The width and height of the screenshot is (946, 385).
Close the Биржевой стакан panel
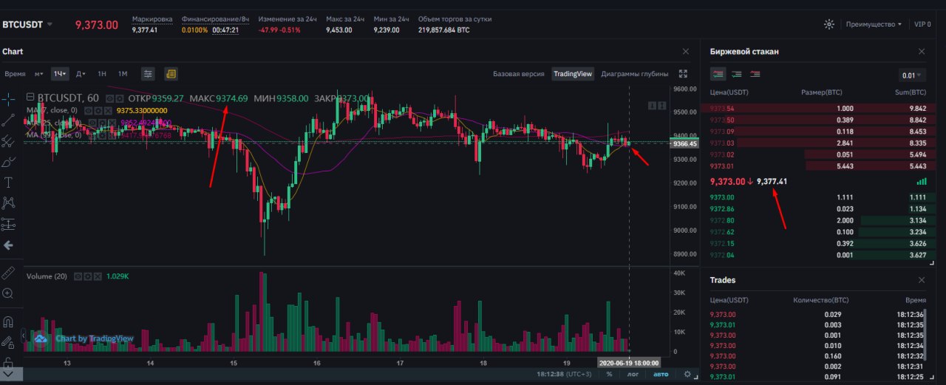point(922,51)
